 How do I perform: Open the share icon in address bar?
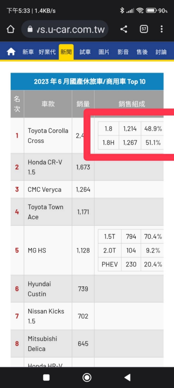pyautogui.click(x=123, y=29)
